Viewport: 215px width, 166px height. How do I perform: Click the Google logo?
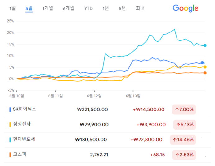coord(186,8)
